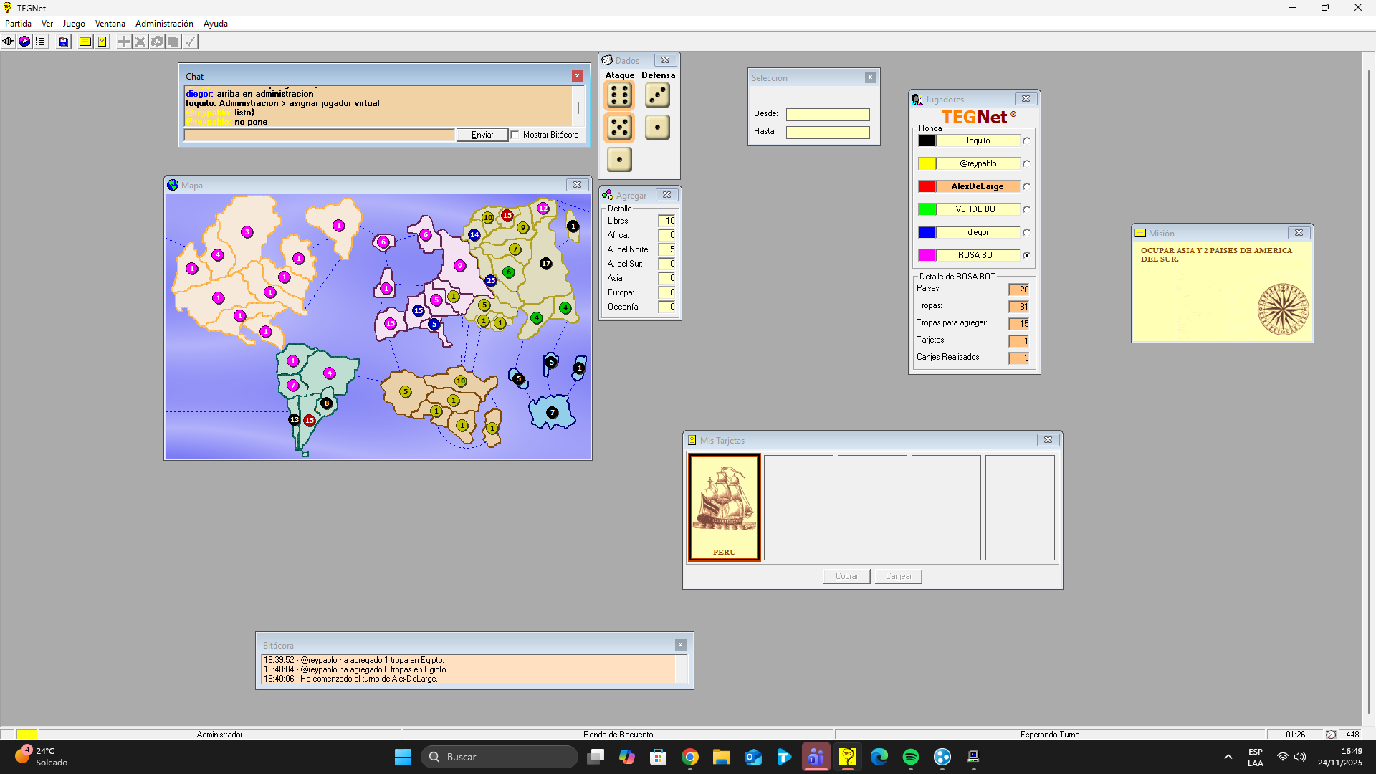1376x774 pixels.
Task: Click the red AlexDeLarge color swatch
Action: [x=927, y=186]
